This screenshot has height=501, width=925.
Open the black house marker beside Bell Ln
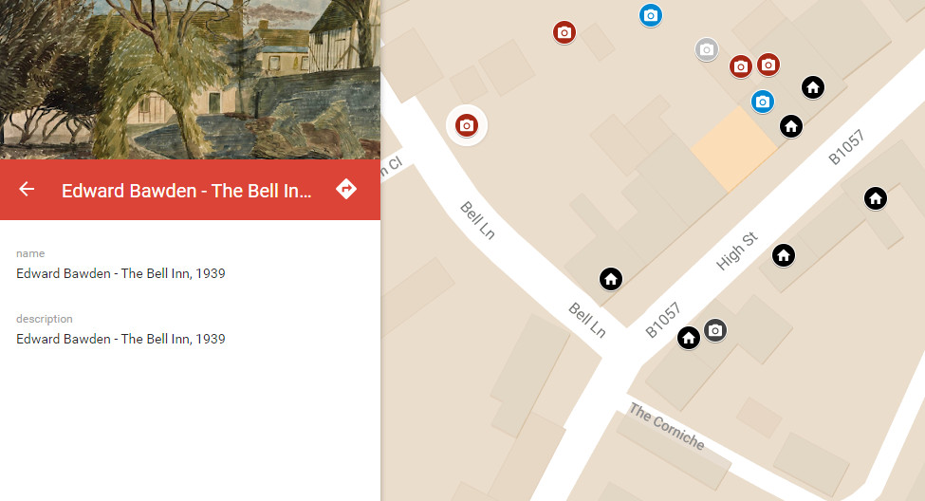pos(611,279)
